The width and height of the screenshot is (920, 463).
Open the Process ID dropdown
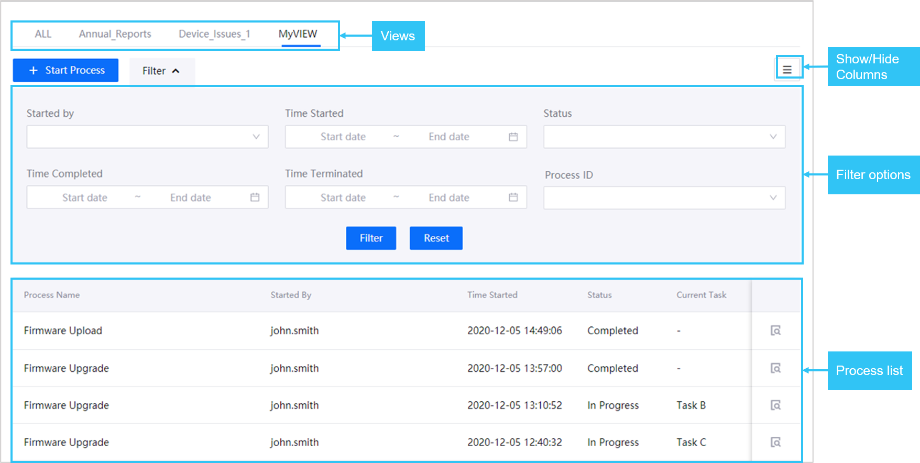coord(664,198)
